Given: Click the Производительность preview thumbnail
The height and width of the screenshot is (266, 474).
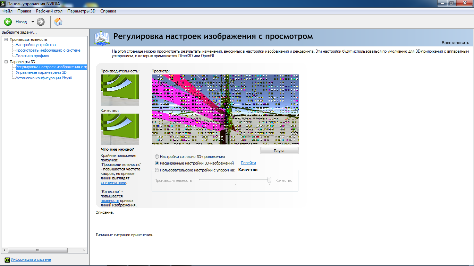Looking at the screenshot, I should pyautogui.click(x=120, y=90).
